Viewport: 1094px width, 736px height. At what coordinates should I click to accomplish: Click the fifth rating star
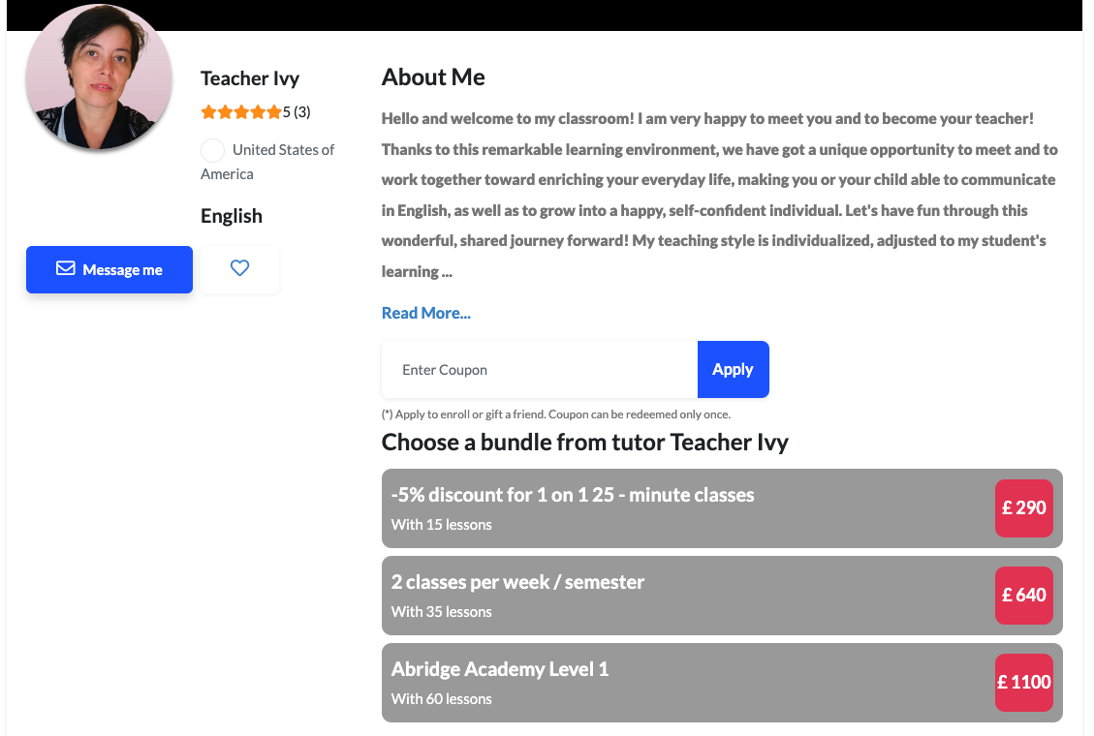pos(273,111)
